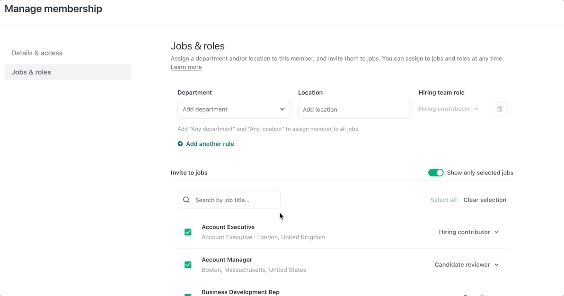Viewport: 564px width, 296px height.
Task: Focus the Add location field
Action: click(354, 109)
